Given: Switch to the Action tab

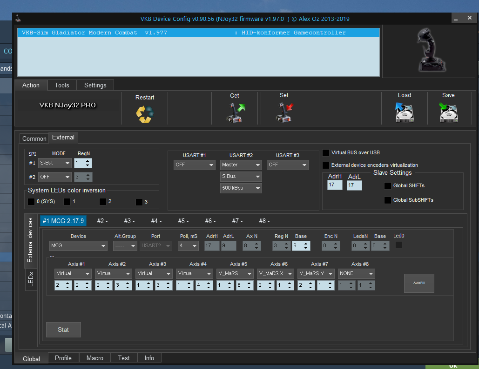Looking at the screenshot, I should coord(31,86).
